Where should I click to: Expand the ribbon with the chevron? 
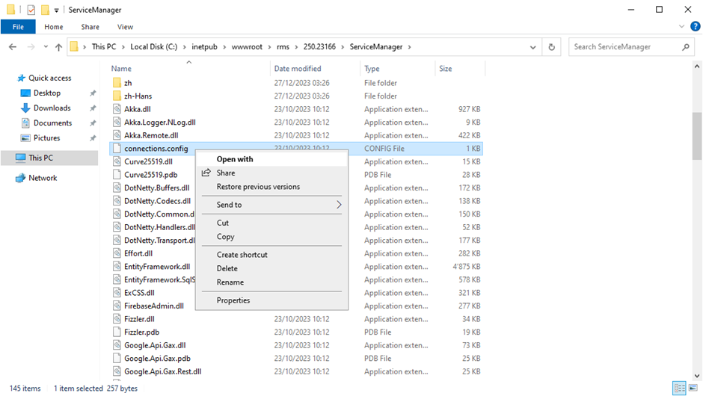681,26
